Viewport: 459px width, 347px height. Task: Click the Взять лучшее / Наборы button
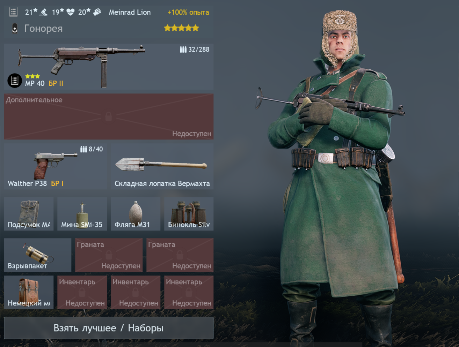(x=109, y=328)
